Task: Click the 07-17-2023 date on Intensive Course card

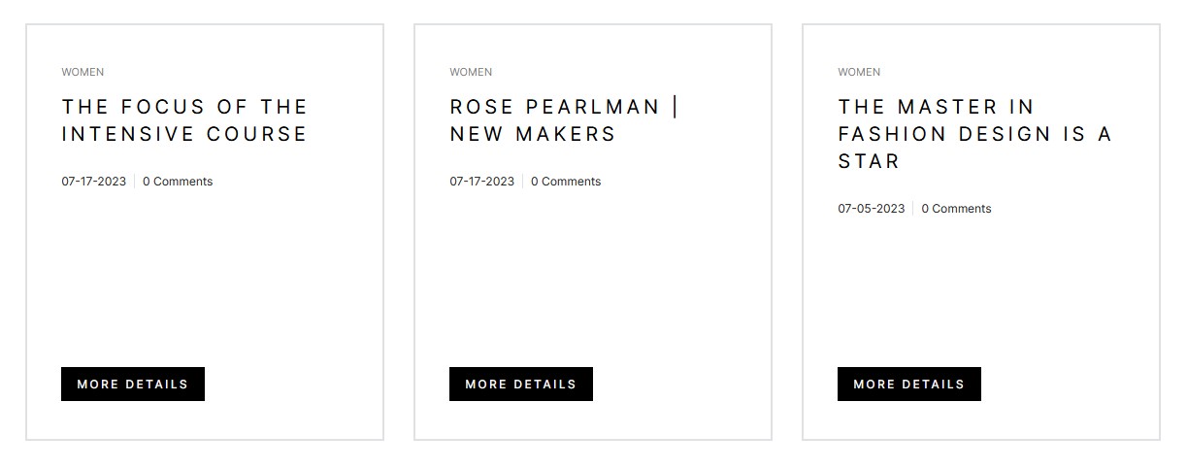Action: 94,182
